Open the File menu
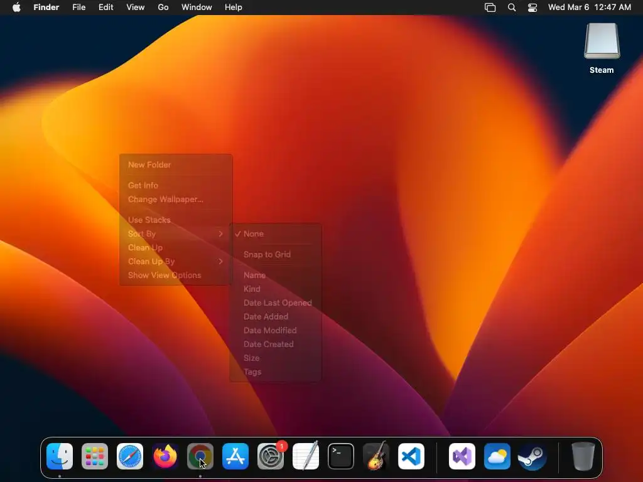643x482 pixels. [x=78, y=8]
